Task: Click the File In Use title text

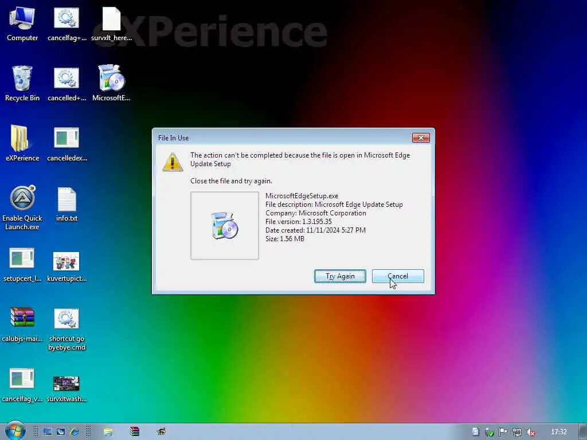Action: [x=173, y=138]
